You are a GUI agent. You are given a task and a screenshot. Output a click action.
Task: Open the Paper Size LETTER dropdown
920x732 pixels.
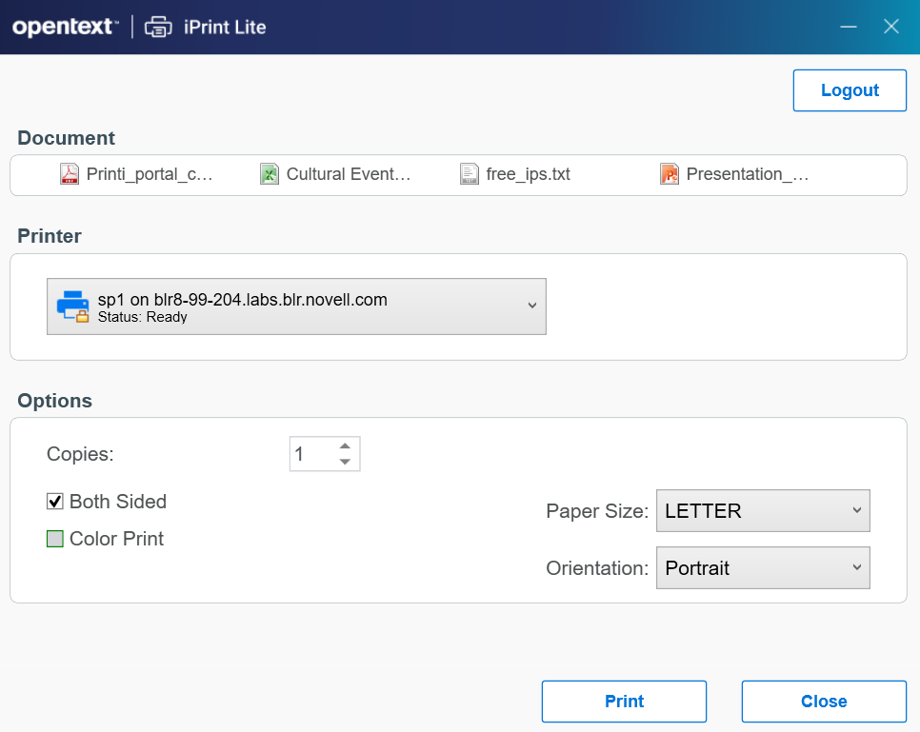tap(763, 511)
